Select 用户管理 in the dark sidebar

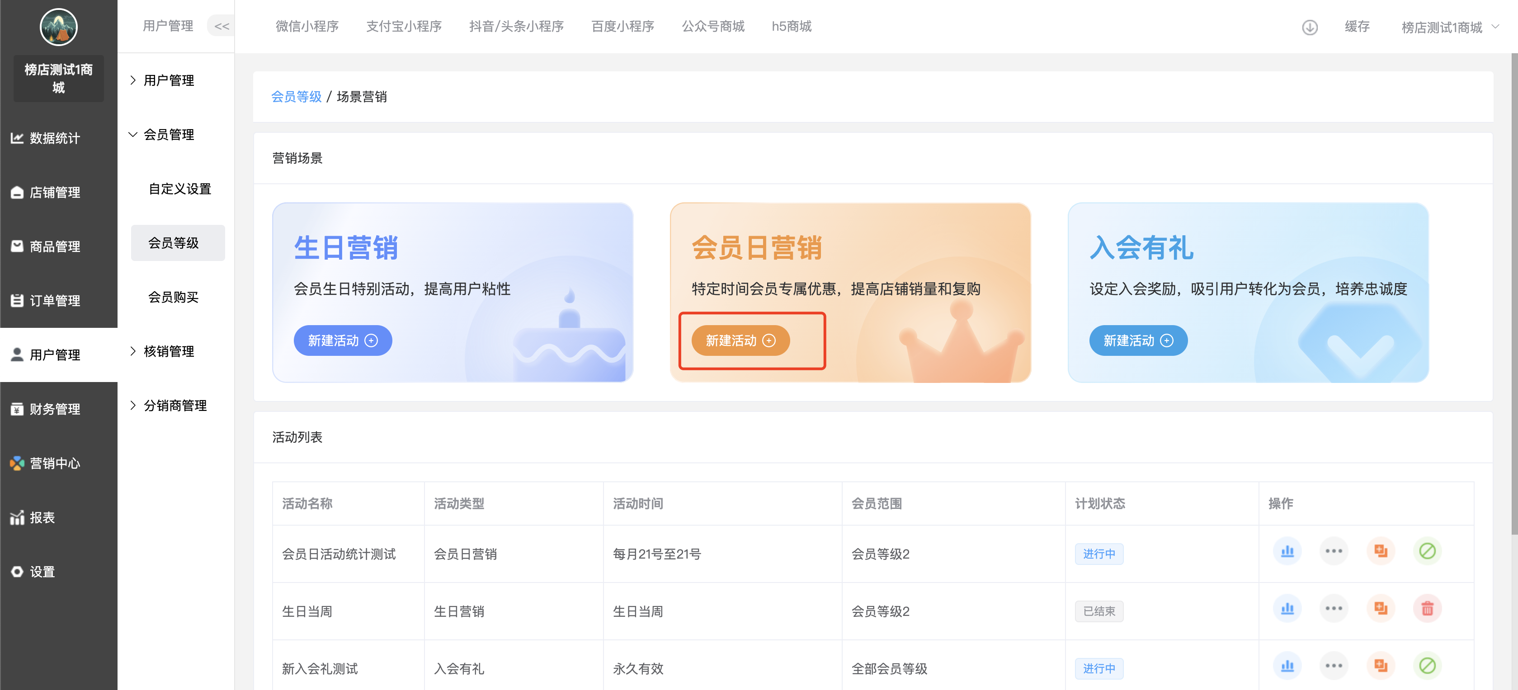tap(58, 354)
